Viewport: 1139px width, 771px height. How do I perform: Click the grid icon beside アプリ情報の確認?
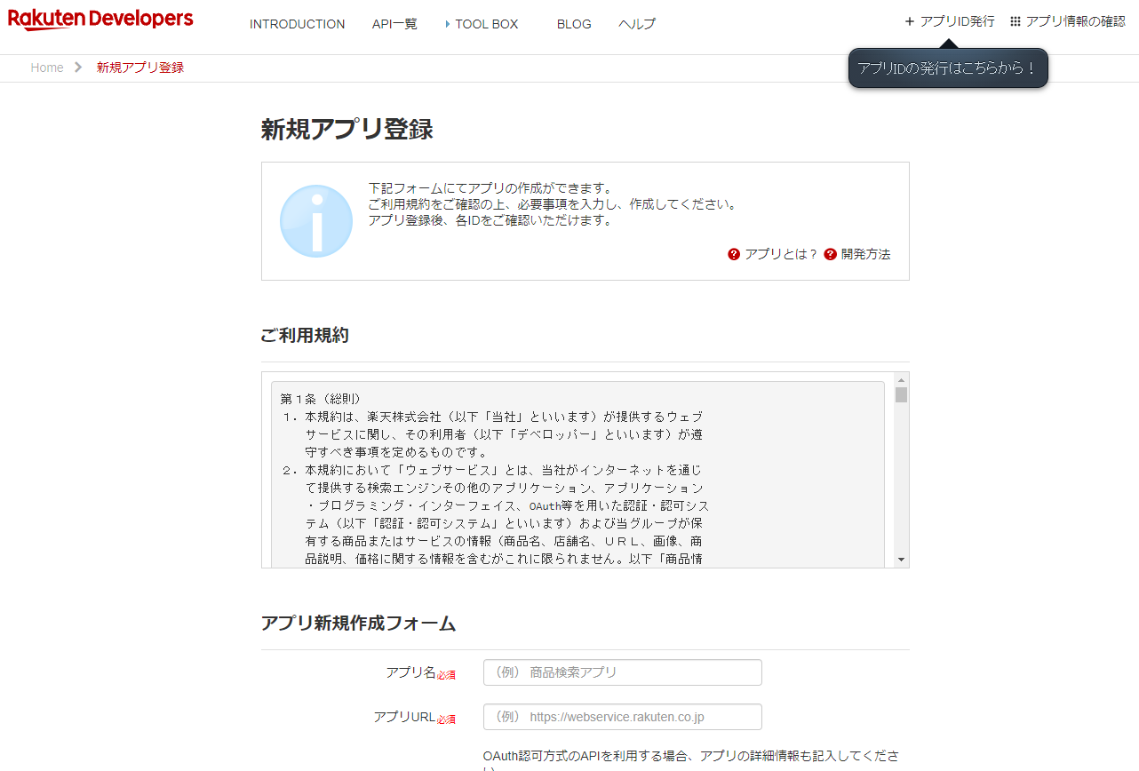pos(1016,21)
